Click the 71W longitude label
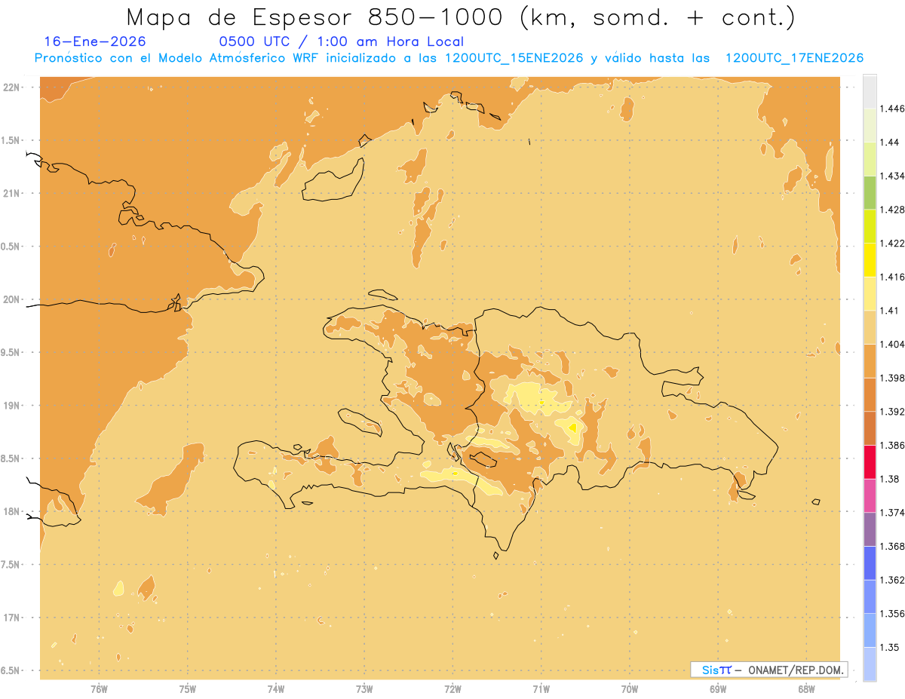905x699 pixels. pyautogui.click(x=541, y=689)
